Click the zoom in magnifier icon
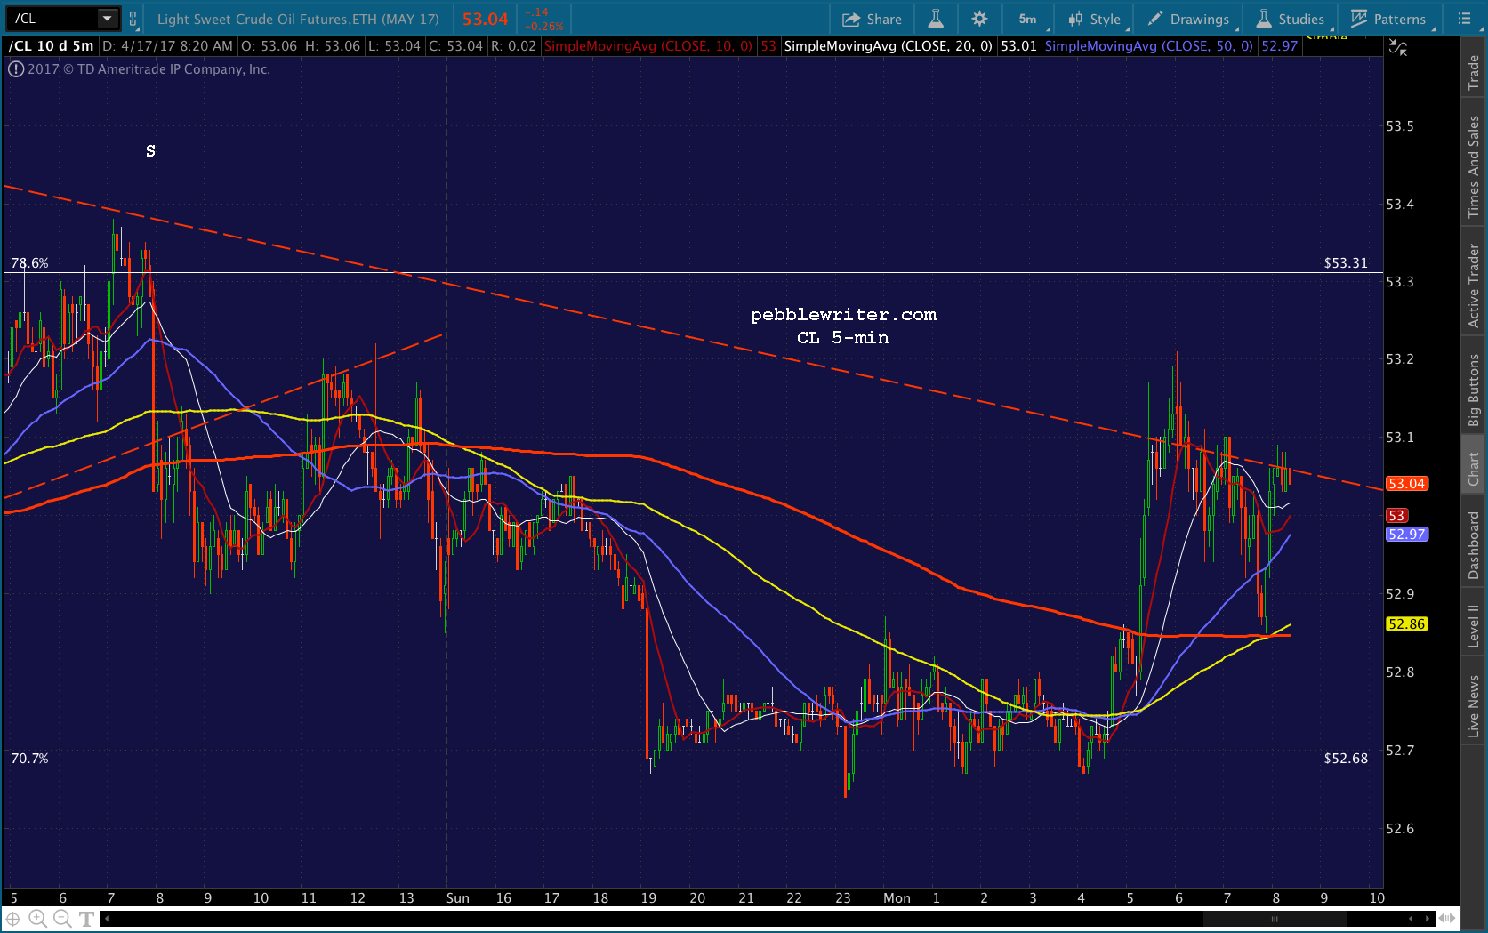 point(37,919)
